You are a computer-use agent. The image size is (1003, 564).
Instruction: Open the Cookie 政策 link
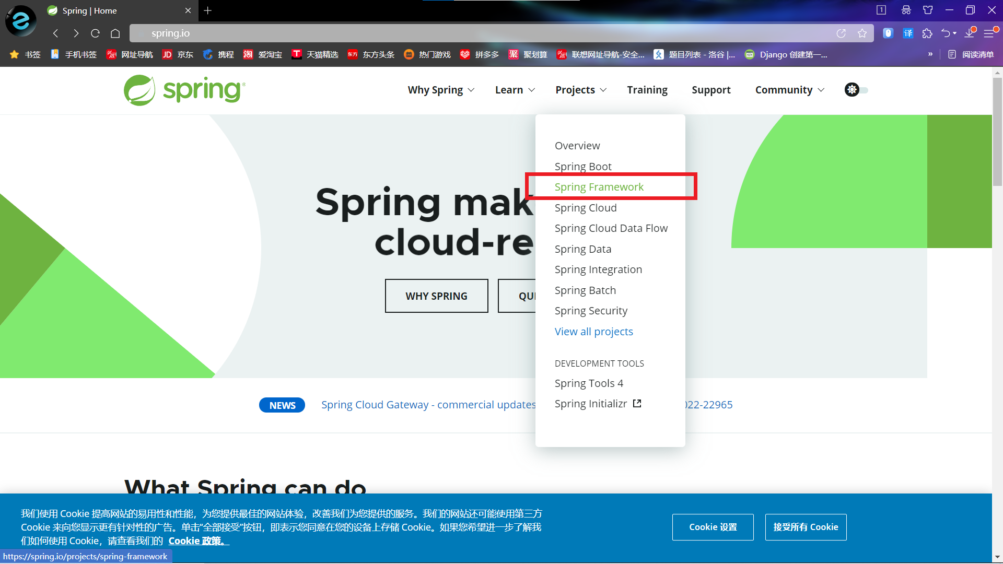click(198, 541)
